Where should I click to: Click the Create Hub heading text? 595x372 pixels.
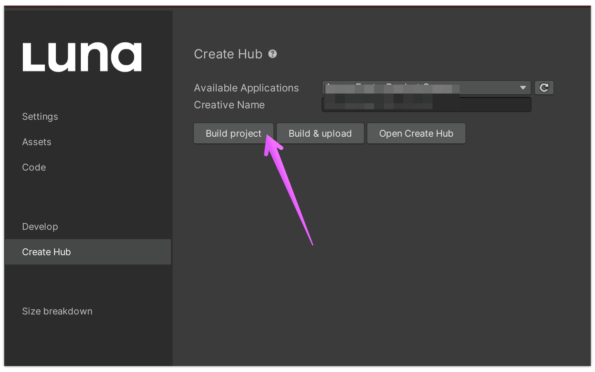(x=228, y=54)
